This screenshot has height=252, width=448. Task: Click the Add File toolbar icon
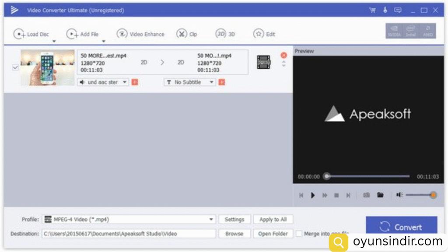[x=72, y=34]
